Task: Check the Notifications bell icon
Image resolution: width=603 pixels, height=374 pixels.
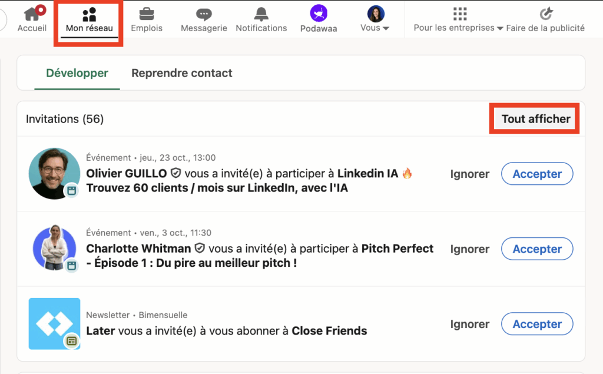Action: pyautogui.click(x=261, y=14)
